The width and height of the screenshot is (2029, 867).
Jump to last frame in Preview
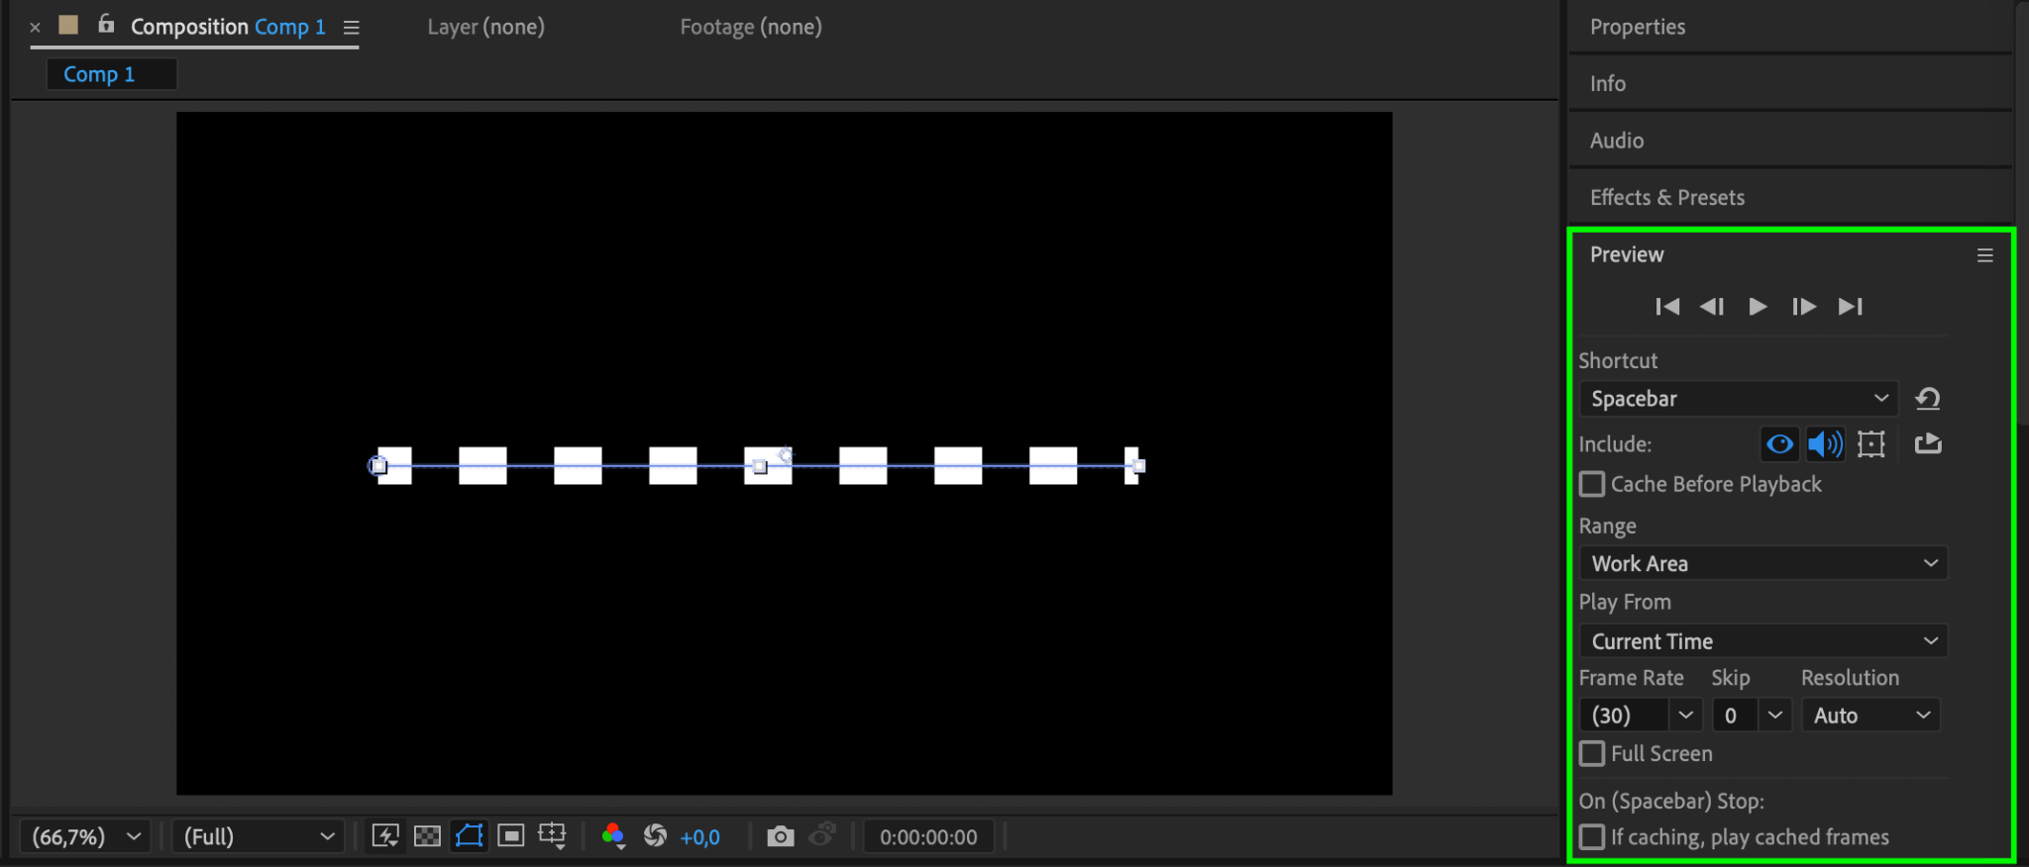tap(1851, 307)
